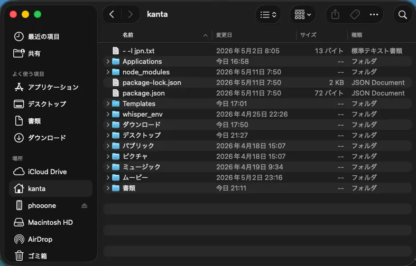This screenshot has height=266, width=416.
Task: Open the list view switcher
Action: click(x=268, y=15)
